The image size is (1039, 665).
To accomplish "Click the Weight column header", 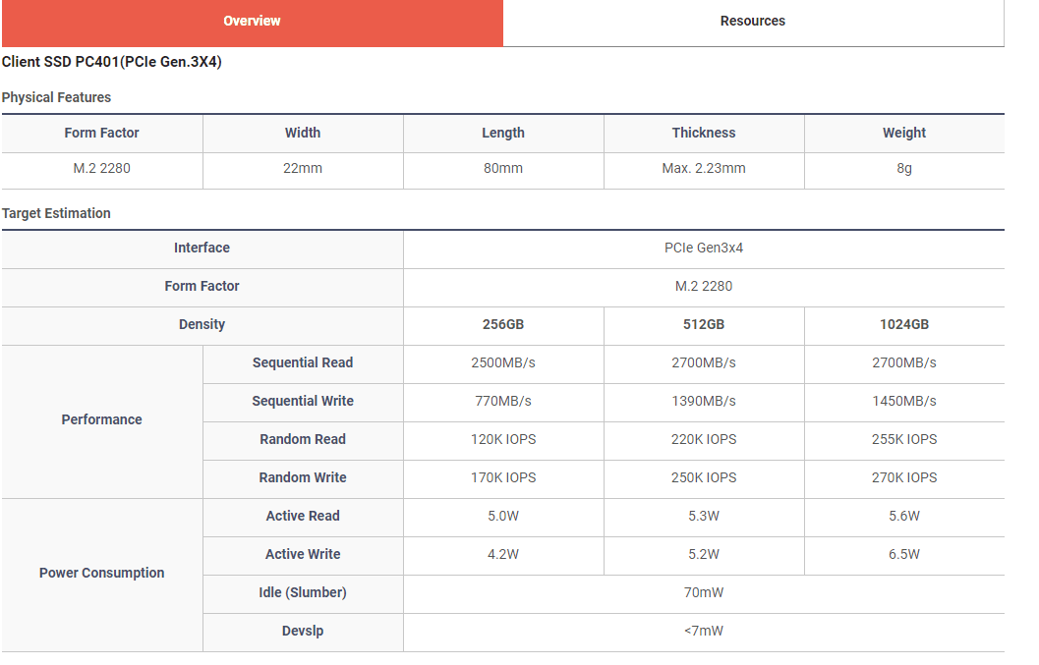I will pos(904,133).
